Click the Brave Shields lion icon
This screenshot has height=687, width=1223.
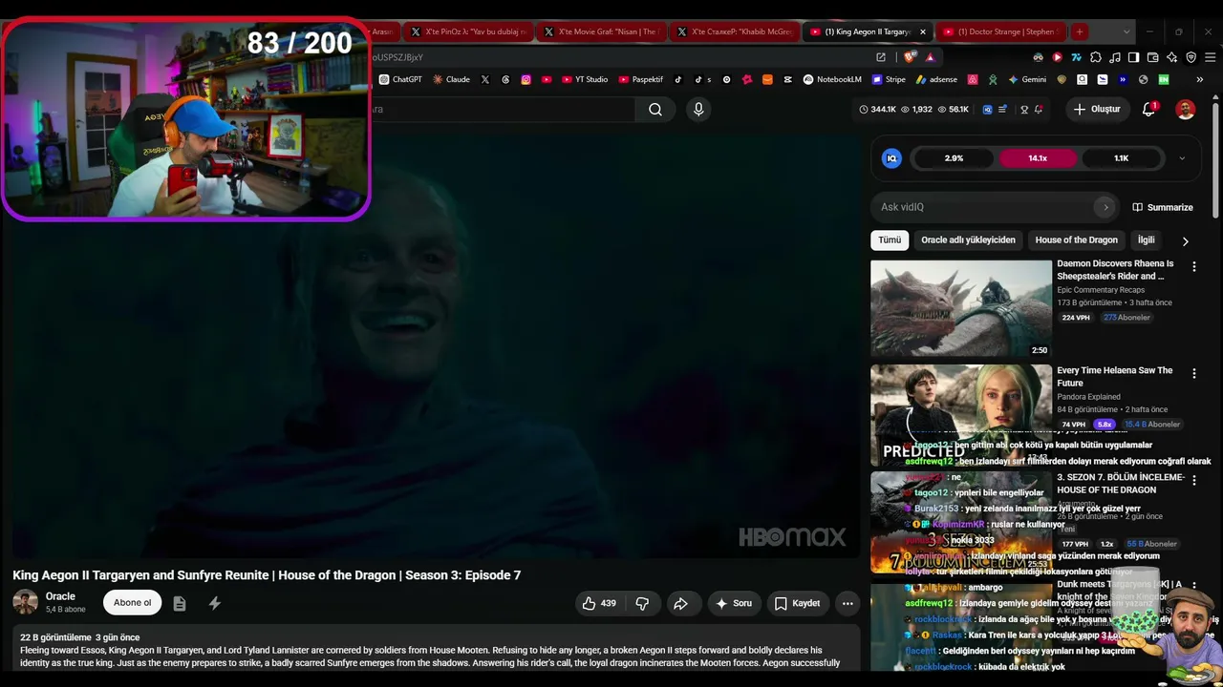coord(909,57)
